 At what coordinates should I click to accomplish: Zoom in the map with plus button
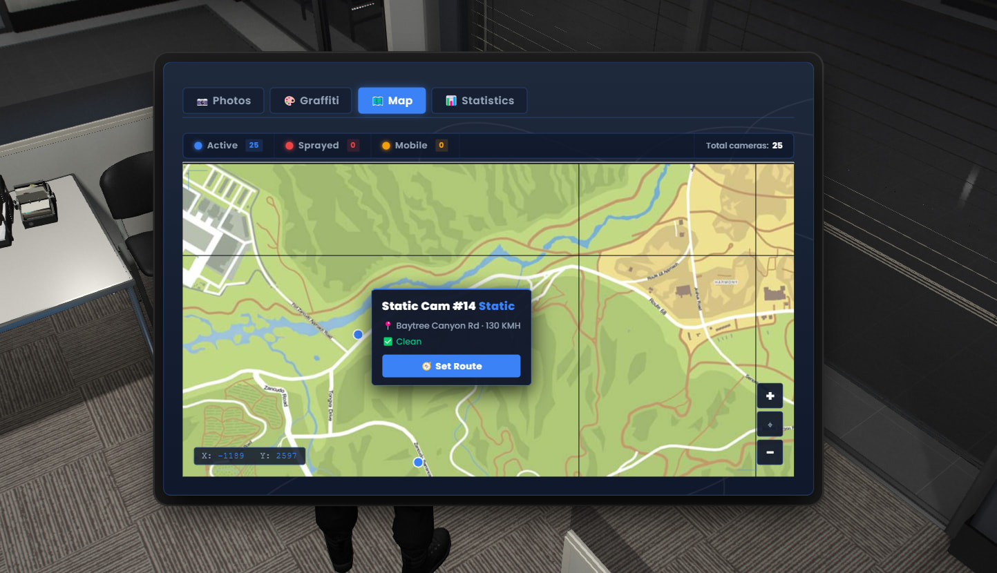(770, 396)
